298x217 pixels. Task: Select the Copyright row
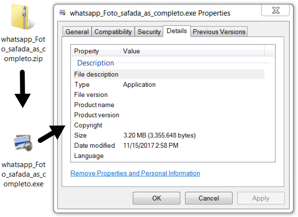(169, 125)
